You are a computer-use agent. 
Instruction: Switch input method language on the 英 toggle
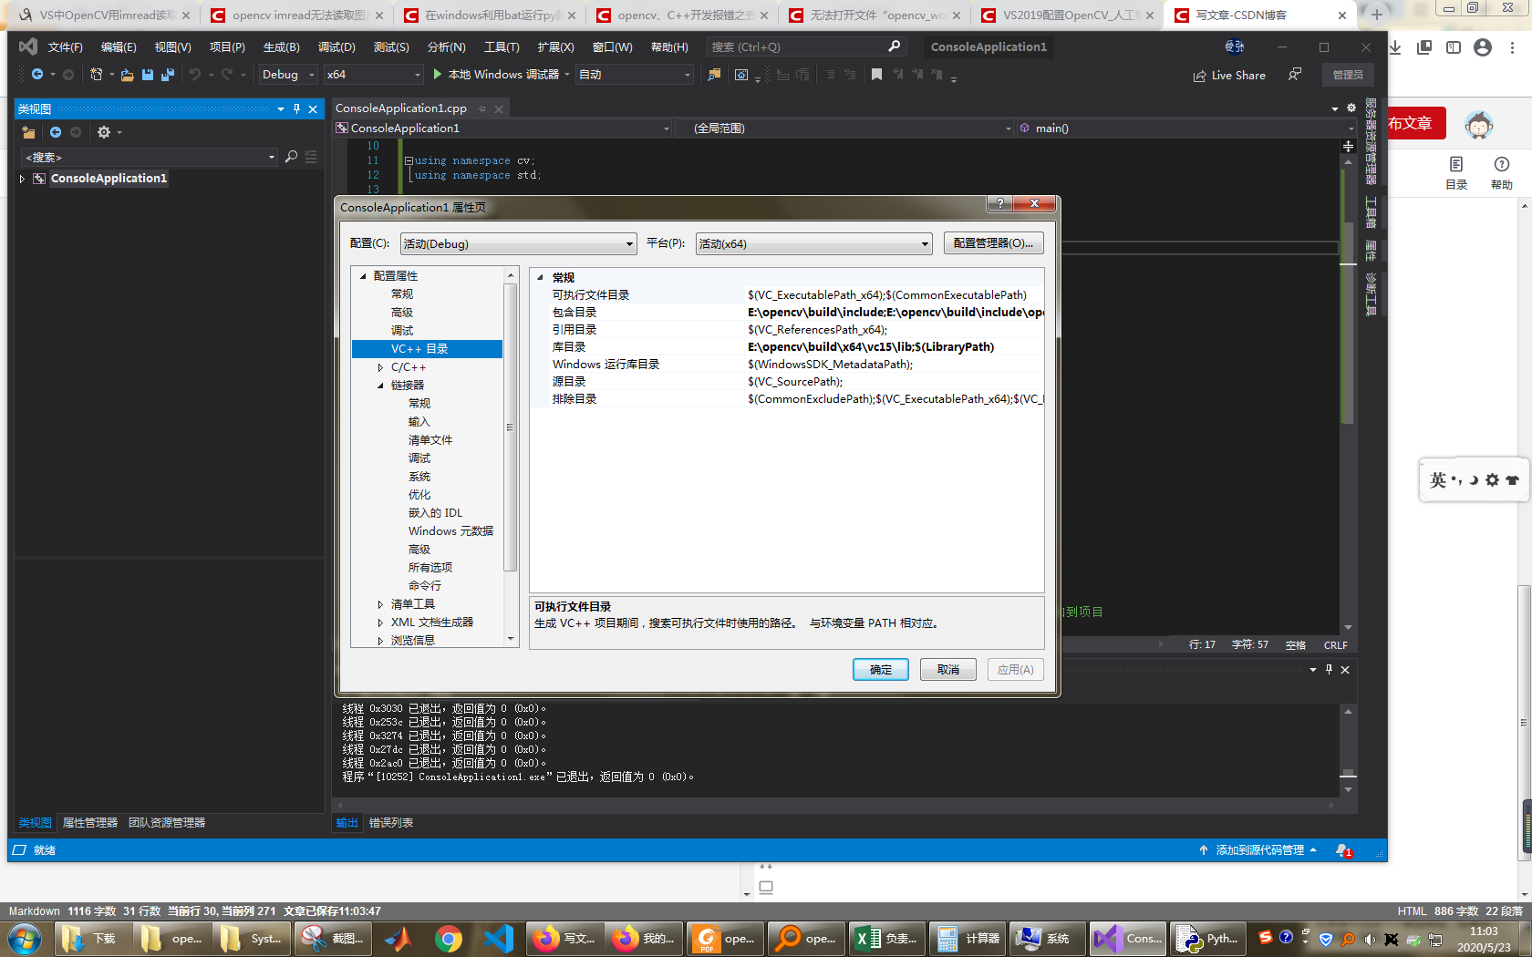[x=1436, y=478]
